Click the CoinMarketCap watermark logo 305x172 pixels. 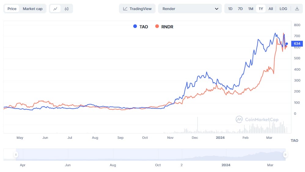[x=239, y=120]
